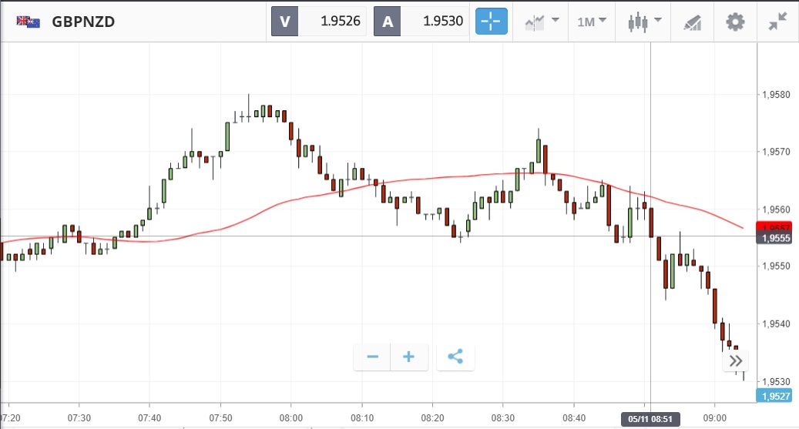
Task: Share the chart via share icon
Action: coord(455,357)
